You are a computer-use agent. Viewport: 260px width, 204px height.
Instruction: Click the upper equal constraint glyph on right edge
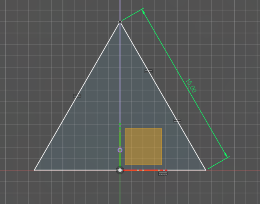click(x=148, y=71)
